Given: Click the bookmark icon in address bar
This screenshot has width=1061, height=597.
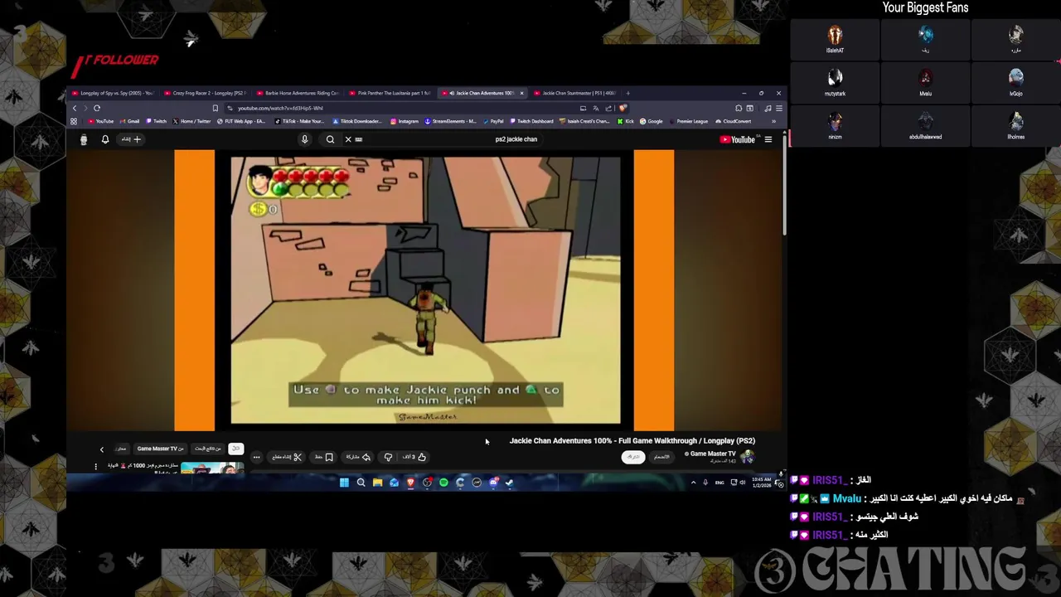Looking at the screenshot, I should click(216, 108).
